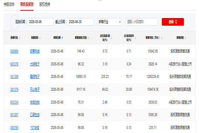This screenshot has width=199, height=133.
Task: Select the 0.72 circulation ratio cell
Action: click(105, 51)
